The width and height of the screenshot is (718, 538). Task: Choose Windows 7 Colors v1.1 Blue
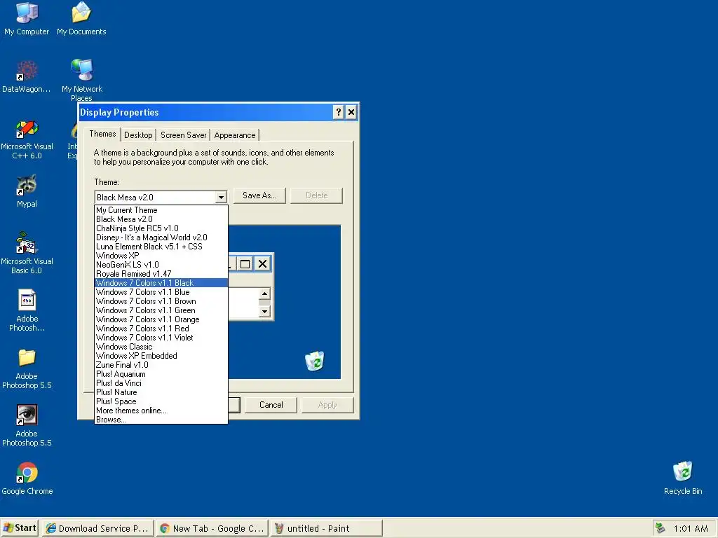click(161, 292)
